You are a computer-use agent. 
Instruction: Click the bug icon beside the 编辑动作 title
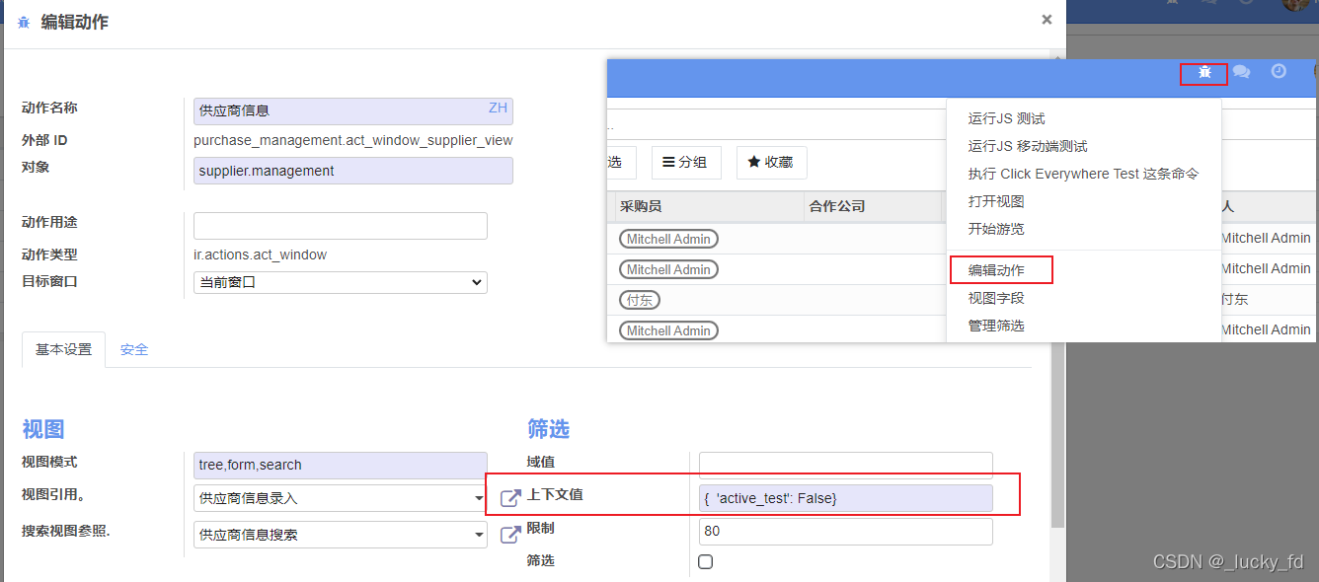(x=24, y=21)
